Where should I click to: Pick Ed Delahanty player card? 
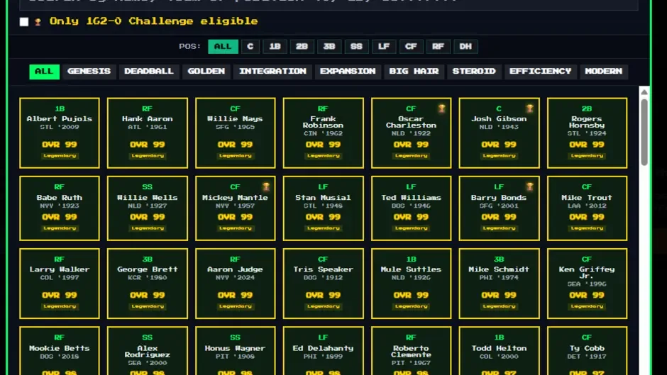324,351
